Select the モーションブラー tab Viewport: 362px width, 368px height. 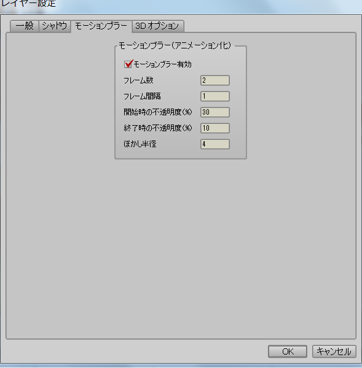point(101,26)
